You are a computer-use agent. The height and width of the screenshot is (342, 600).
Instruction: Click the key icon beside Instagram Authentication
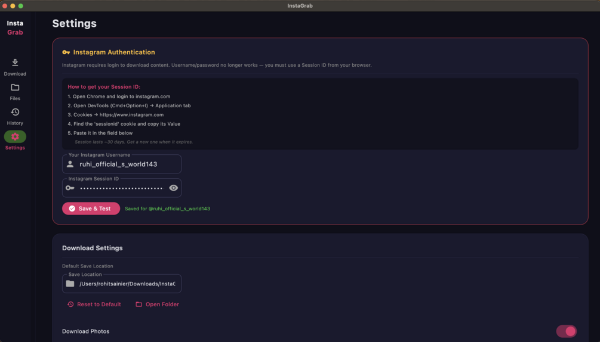(x=66, y=52)
